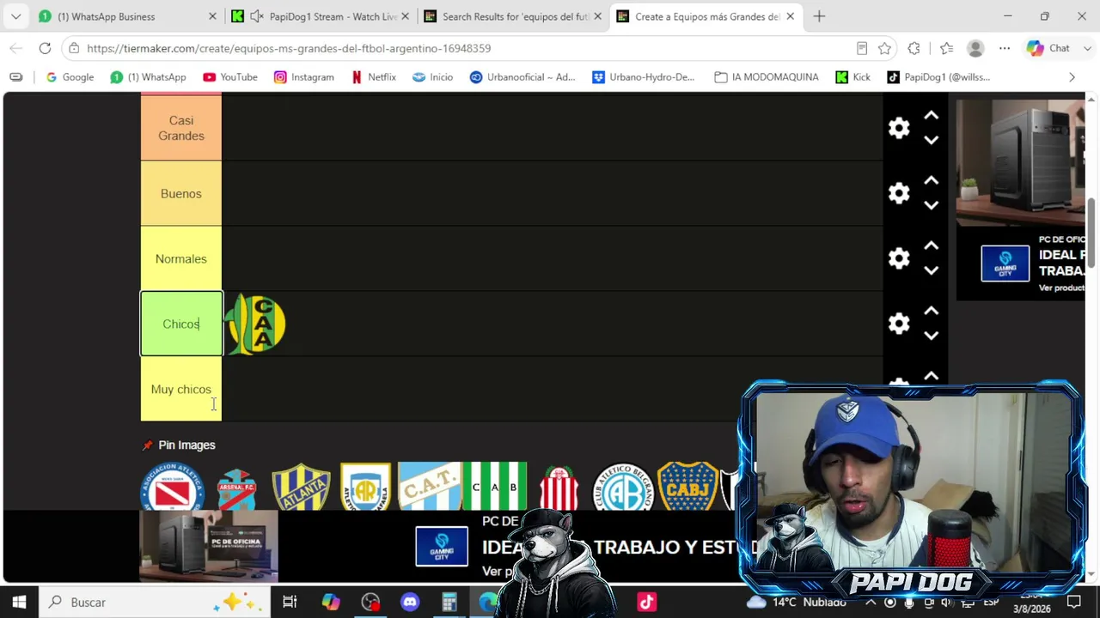
Task: Close the tiermaker Create tab
Action: (790, 16)
